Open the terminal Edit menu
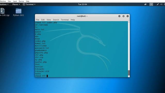 point(43,20)
